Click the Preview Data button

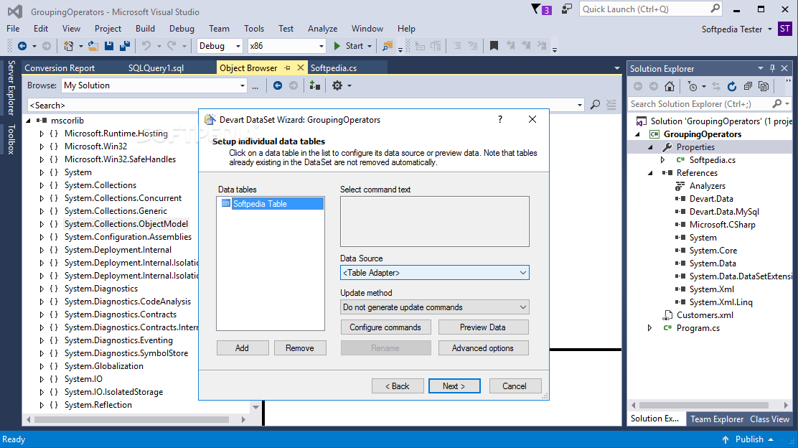point(483,327)
